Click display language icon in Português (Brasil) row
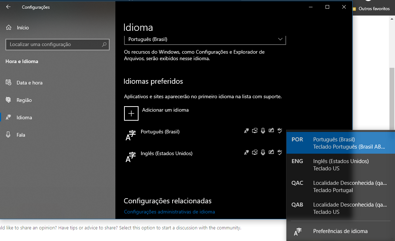395x241 pixels. 246,130
